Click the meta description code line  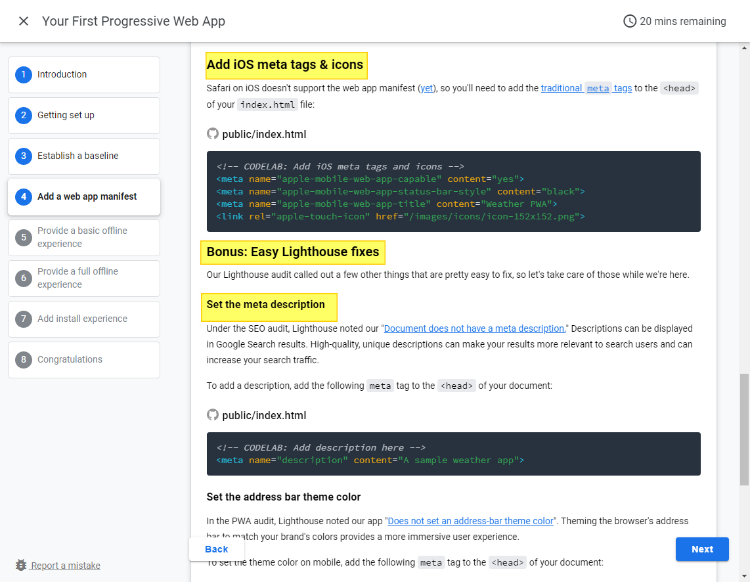click(370, 460)
